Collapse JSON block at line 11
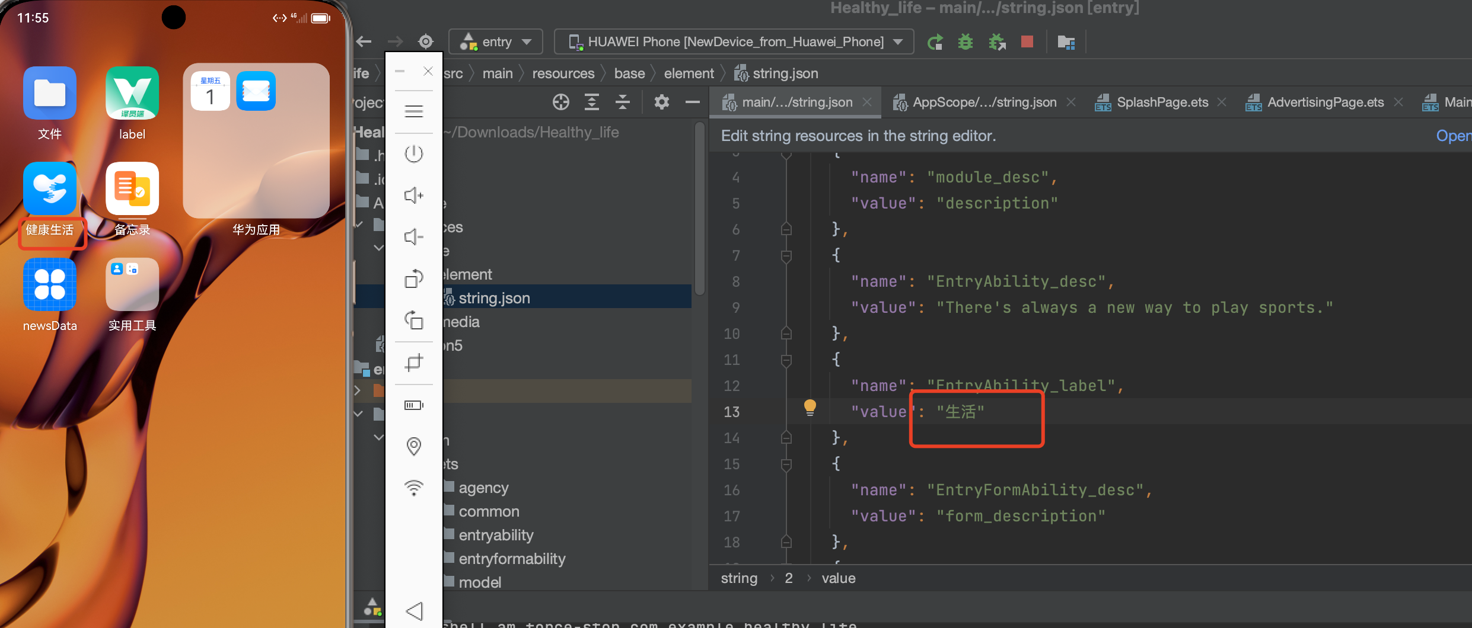Viewport: 1472px width, 628px height. (786, 360)
